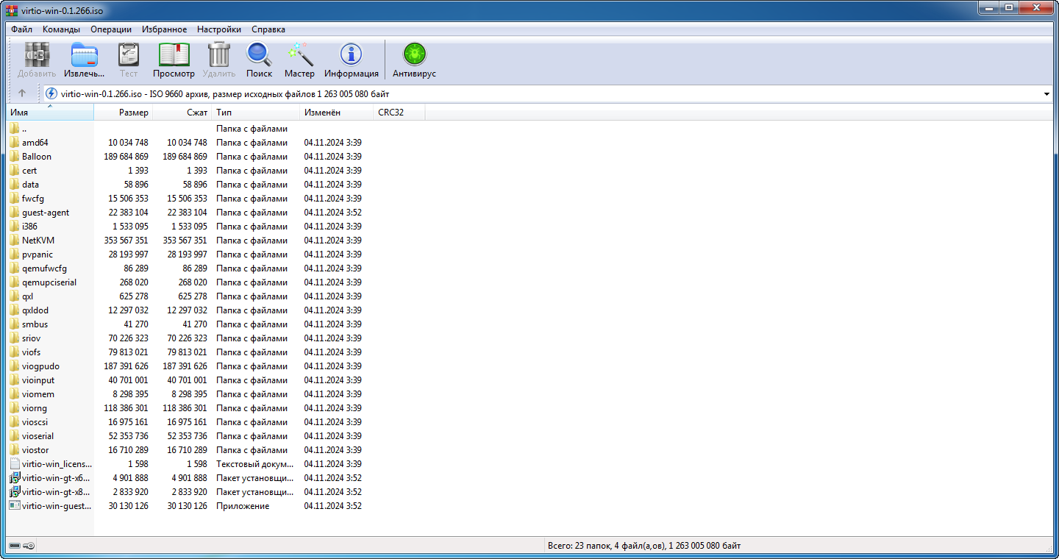Screen dimensions: 1059x559
Task: Open the Настройки menu
Action: [218, 29]
